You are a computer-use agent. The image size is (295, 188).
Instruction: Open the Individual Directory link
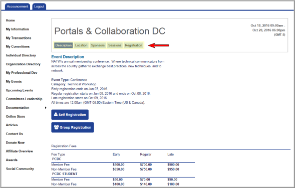[21, 55]
